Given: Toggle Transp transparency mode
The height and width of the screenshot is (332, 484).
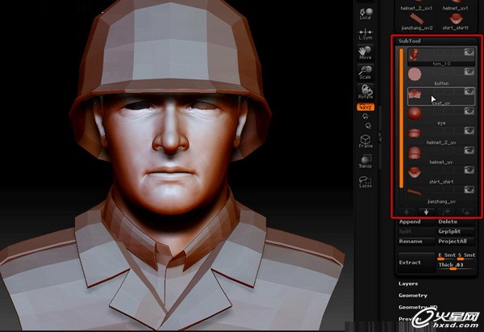Looking at the screenshot, I should (x=365, y=161).
